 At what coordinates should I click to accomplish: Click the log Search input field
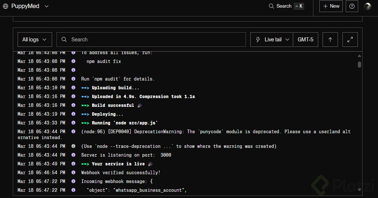coord(154,40)
